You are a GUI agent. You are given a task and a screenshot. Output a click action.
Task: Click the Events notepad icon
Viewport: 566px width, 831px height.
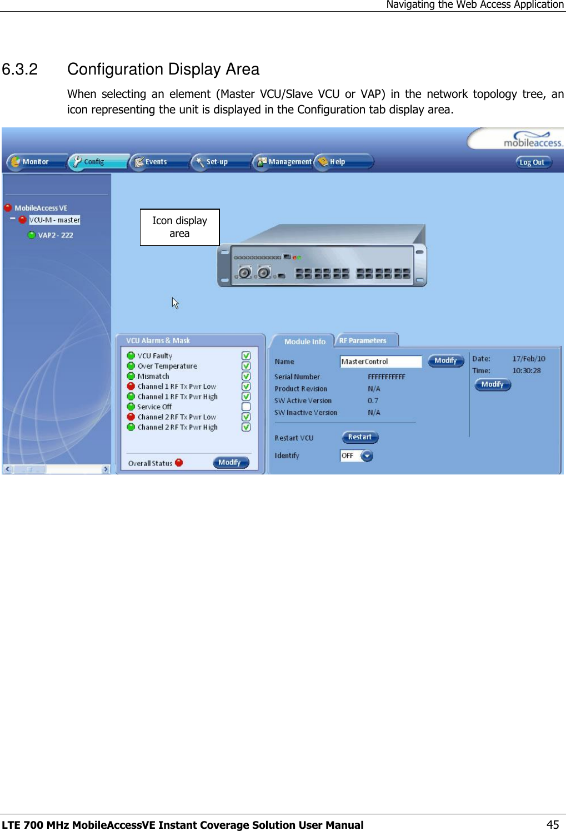139,162
